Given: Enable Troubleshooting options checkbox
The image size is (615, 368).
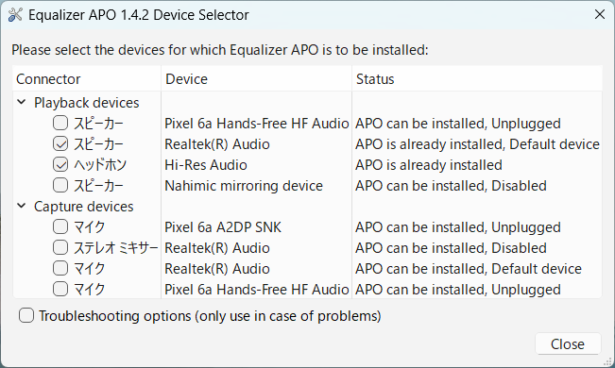Looking at the screenshot, I should point(26,315).
